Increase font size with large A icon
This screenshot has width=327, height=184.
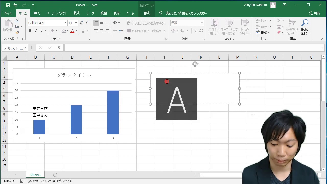point(81,23)
